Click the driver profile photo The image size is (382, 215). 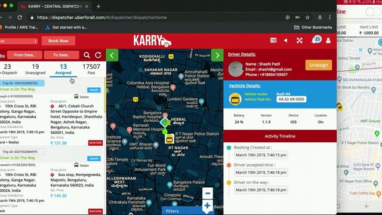(236, 69)
